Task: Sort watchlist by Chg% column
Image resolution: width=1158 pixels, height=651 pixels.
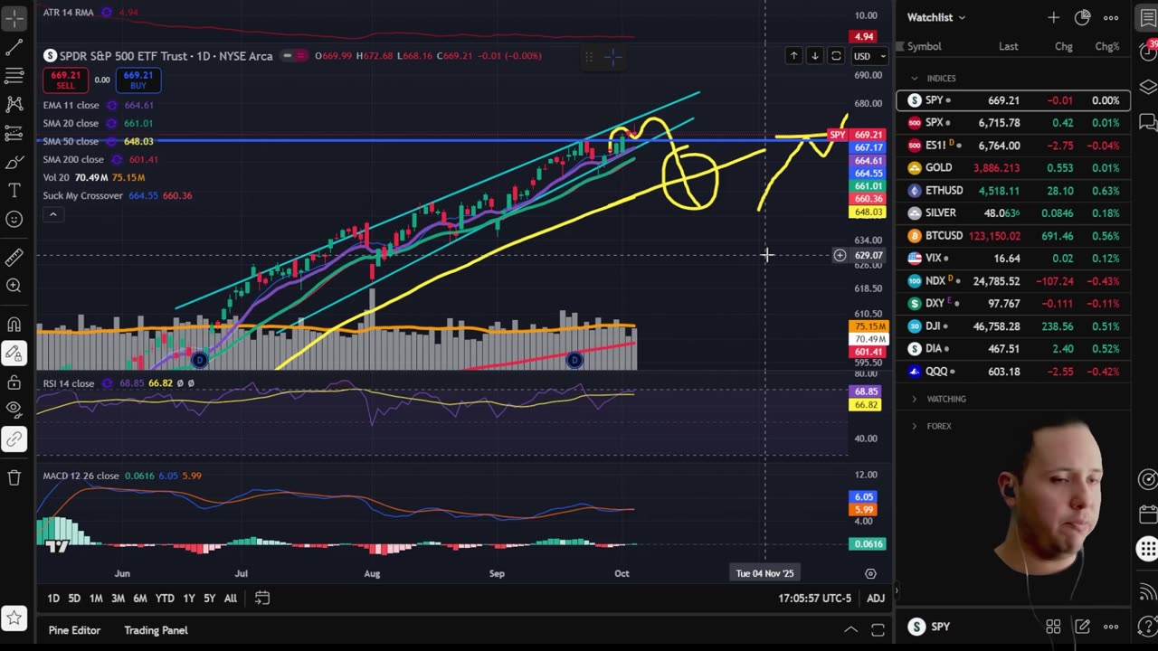Action: coord(1106,46)
